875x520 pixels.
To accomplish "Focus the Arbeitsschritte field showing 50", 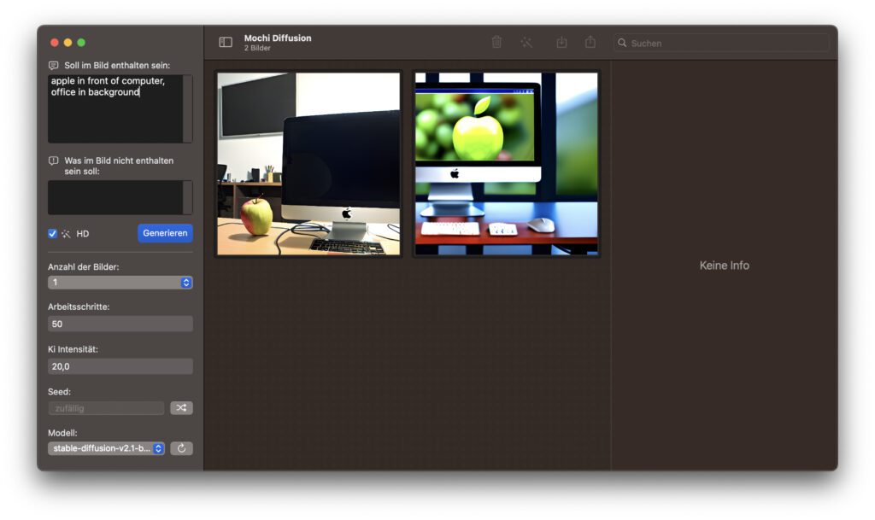I will (x=120, y=324).
